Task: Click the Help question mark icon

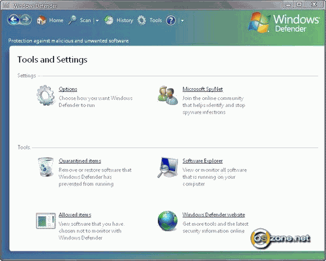Action: click(x=171, y=20)
